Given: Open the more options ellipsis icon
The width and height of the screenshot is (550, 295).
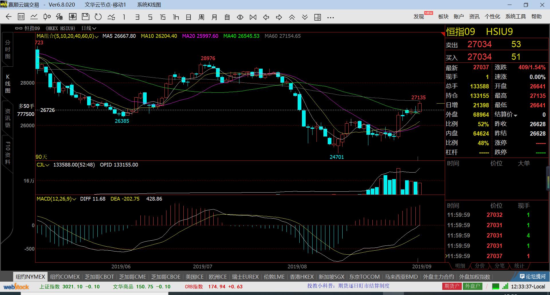Looking at the screenshot, I should (331, 17).
